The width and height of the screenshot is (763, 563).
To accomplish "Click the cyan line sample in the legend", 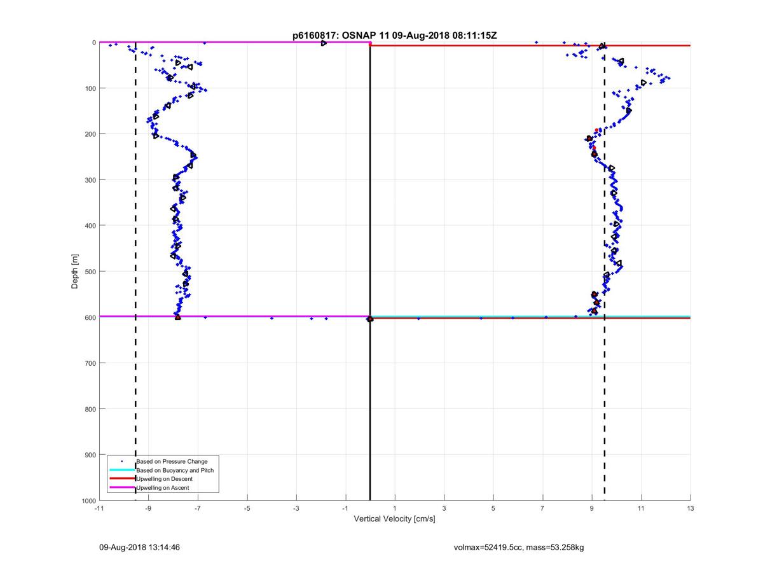I will pos(122,470).
